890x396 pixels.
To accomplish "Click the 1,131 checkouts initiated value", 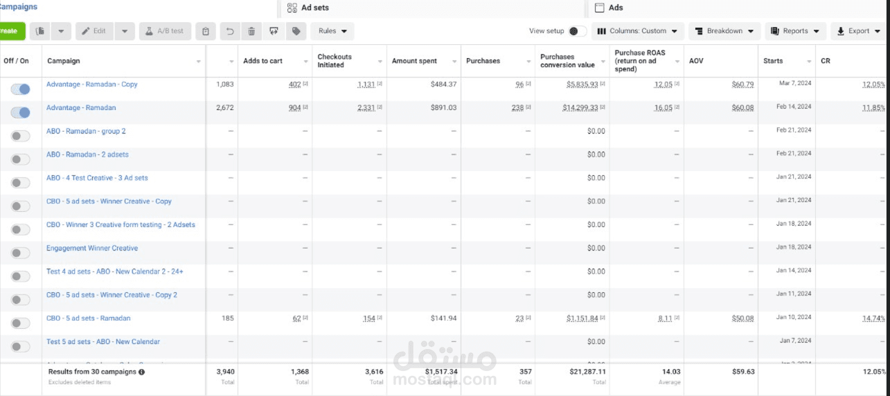I will pyautogui.click(x=366, y=84).
